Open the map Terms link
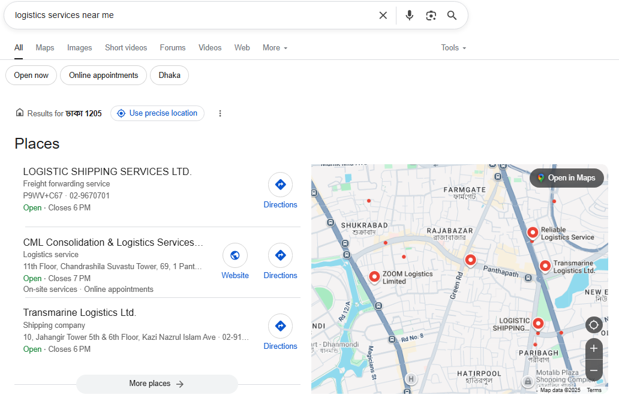 click(594, 390)
